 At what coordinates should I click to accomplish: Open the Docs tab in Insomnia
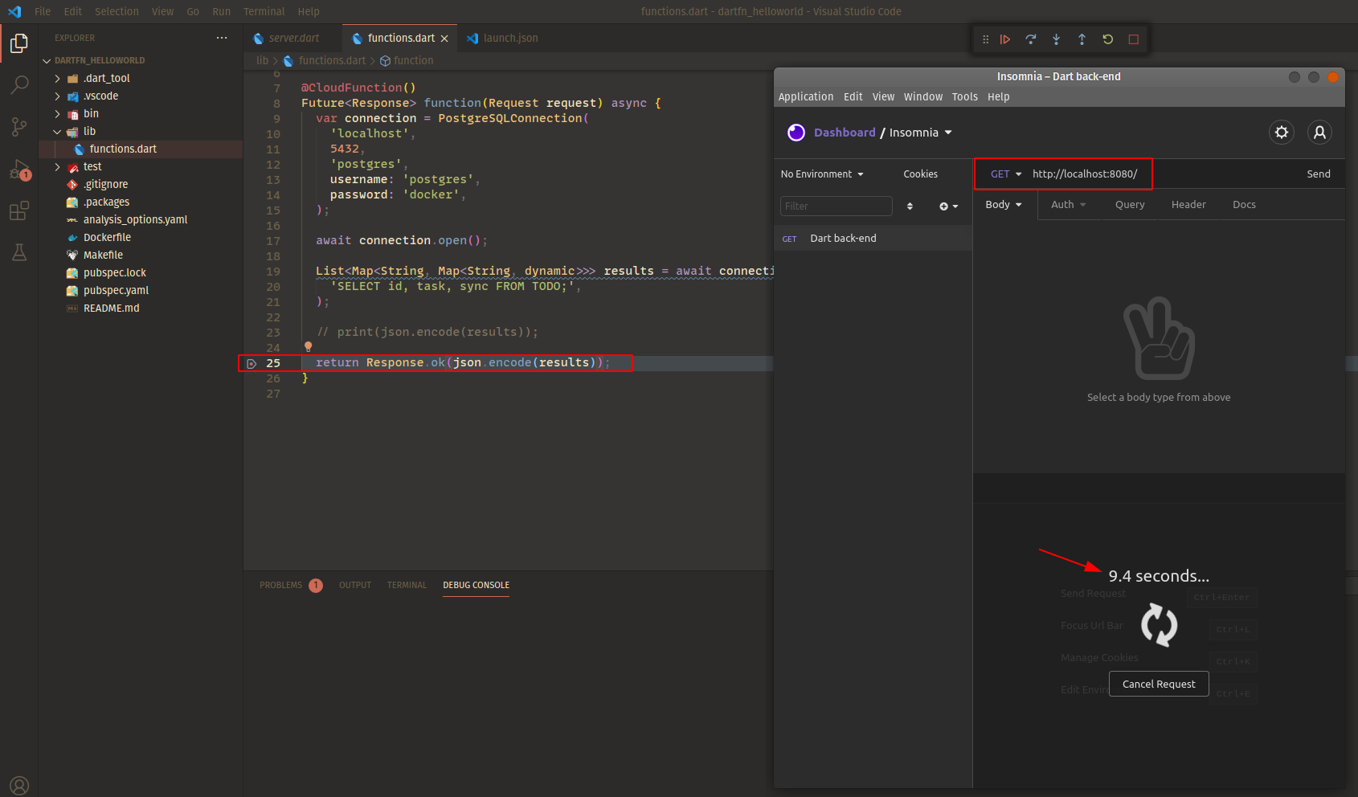point(1244,204)
